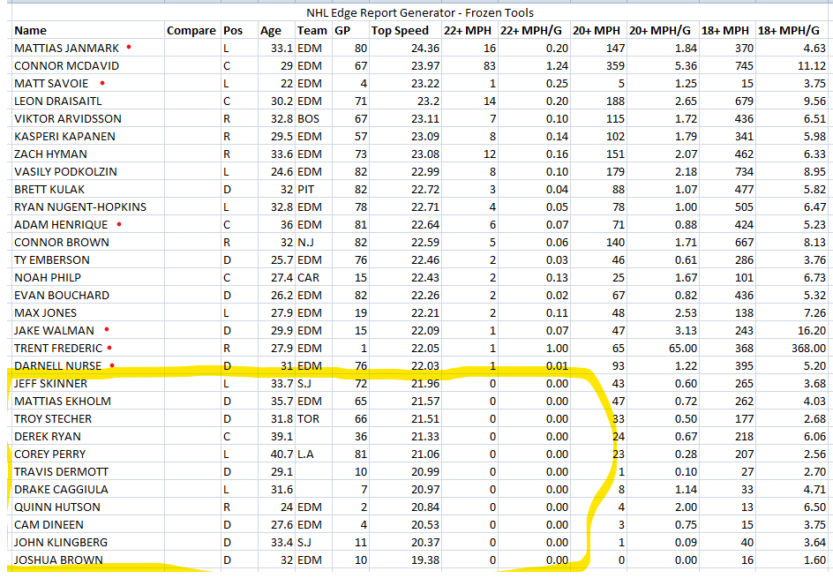Select the Name column header

[x=31, y=30]
